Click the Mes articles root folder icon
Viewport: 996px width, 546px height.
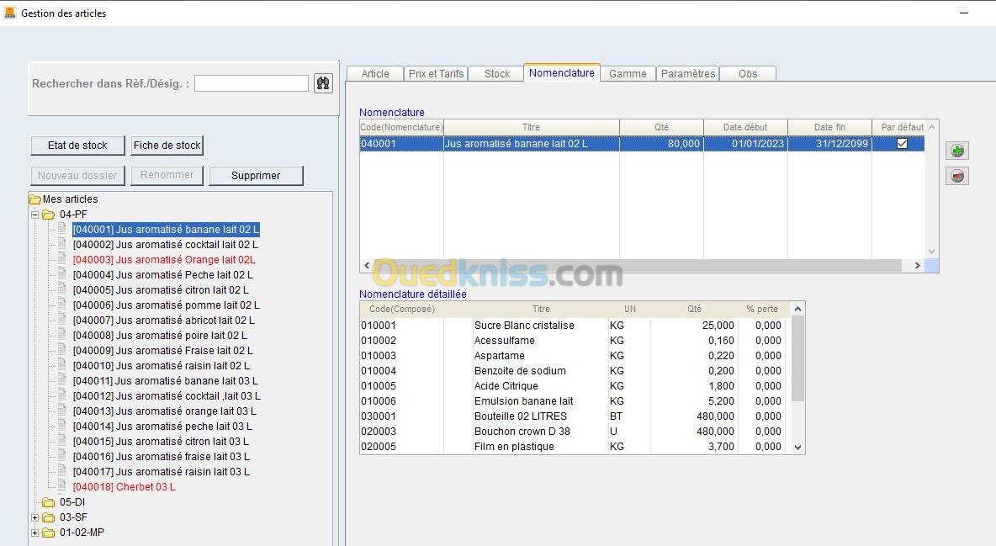pos(34,199)
